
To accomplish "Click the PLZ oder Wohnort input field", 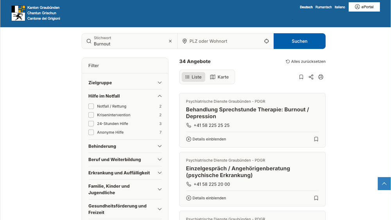I will click(223, 41).
